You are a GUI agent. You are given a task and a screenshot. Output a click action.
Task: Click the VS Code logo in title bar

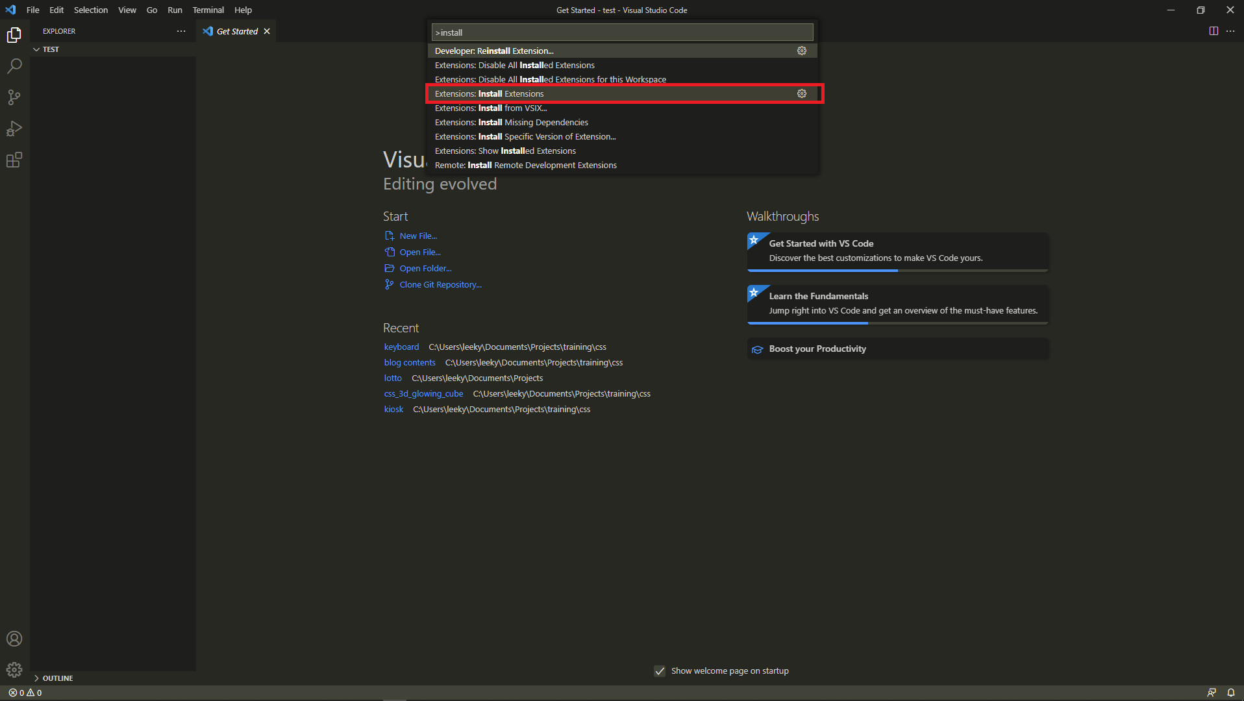click(x=10, y=10)
